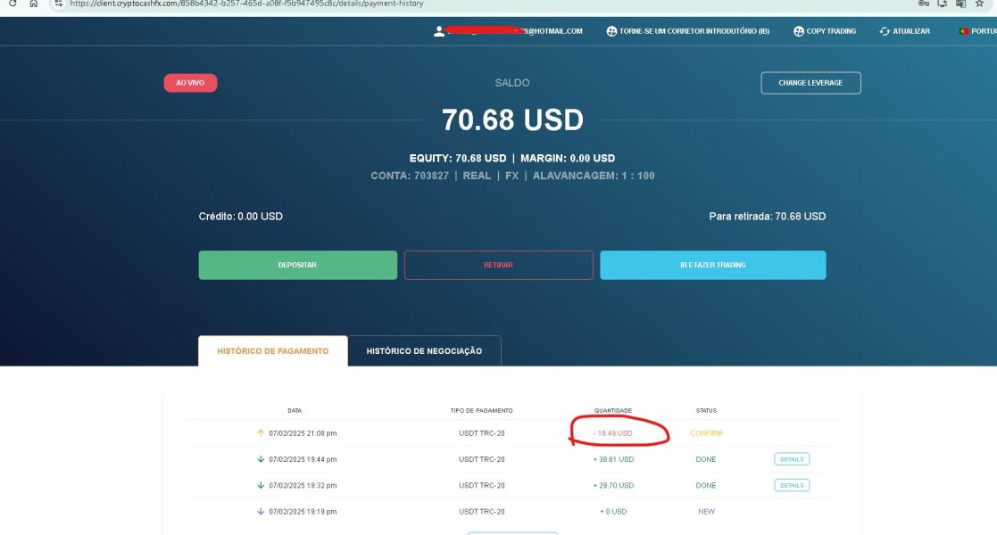997x535 pixels.
Task: Open the Change Leverage dialog
Action: (x=810, y=83)
